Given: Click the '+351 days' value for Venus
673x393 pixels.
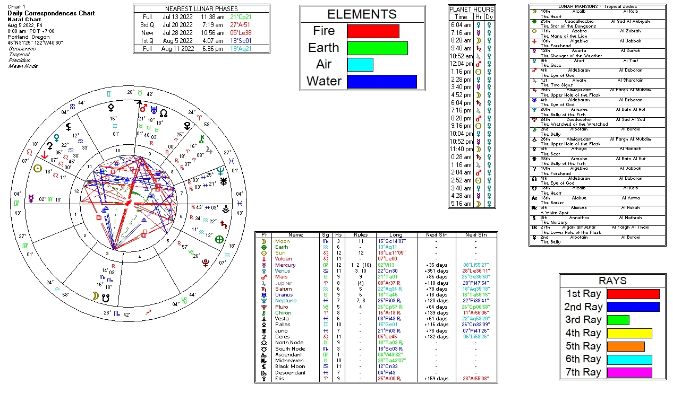Looking at the screenshot, I should [x=437, y=271].
